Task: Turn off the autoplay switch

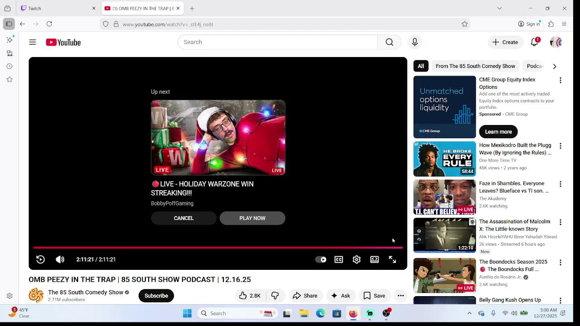Action: point(321,259)
